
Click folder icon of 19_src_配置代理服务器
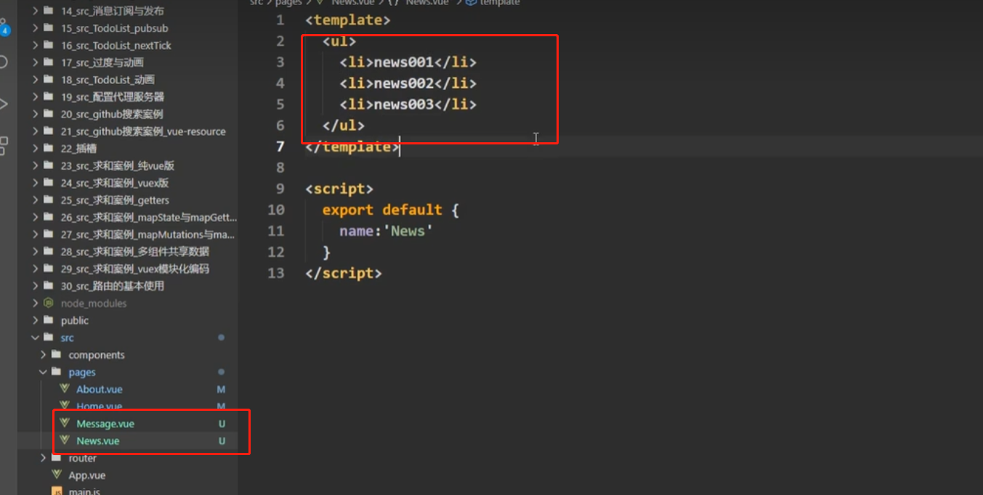(49, 97)
